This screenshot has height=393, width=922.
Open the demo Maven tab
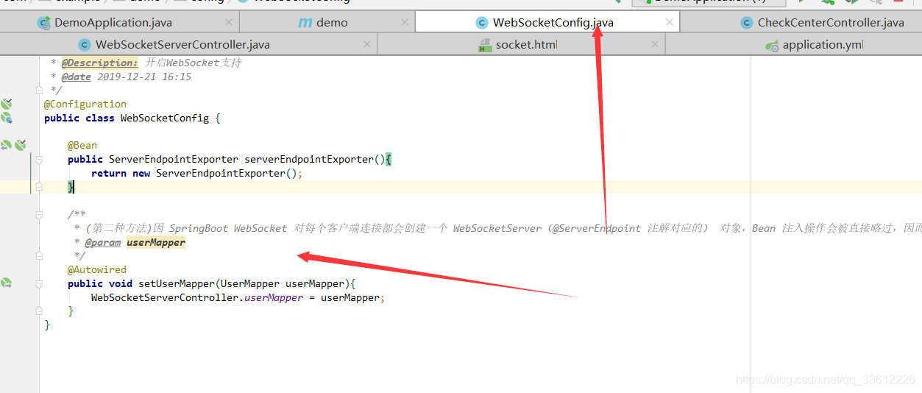click(x=332, y=23)
